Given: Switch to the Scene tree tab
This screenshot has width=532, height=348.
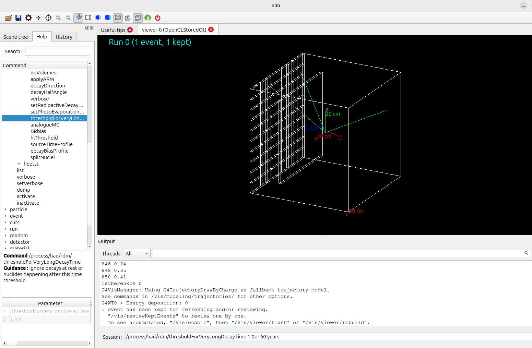Looking at the screenshot, I should point(16,37).
